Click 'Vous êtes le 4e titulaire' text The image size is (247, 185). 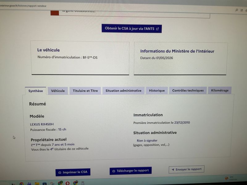click(x=60, y=149)
